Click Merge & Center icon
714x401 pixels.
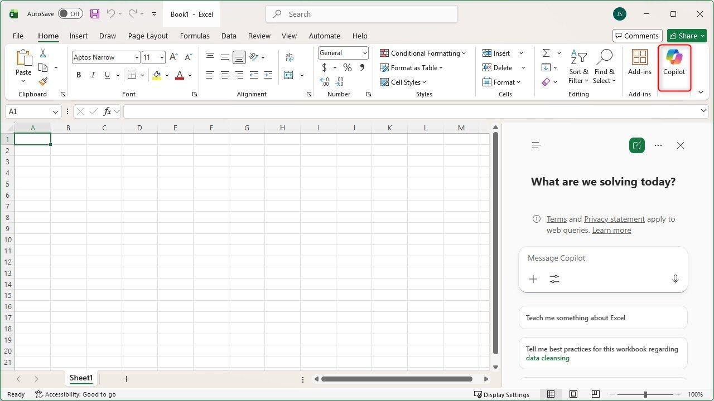coord(289,75)
